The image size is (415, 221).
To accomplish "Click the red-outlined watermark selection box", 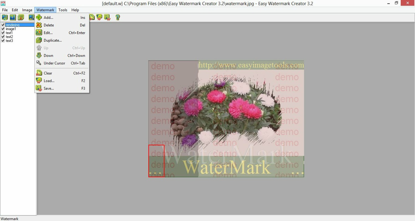I will click(156, 161).
